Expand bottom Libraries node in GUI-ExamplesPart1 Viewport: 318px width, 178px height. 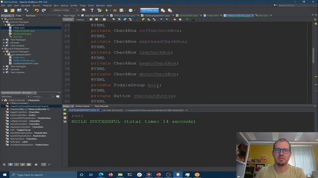click(x=4, y=69)
